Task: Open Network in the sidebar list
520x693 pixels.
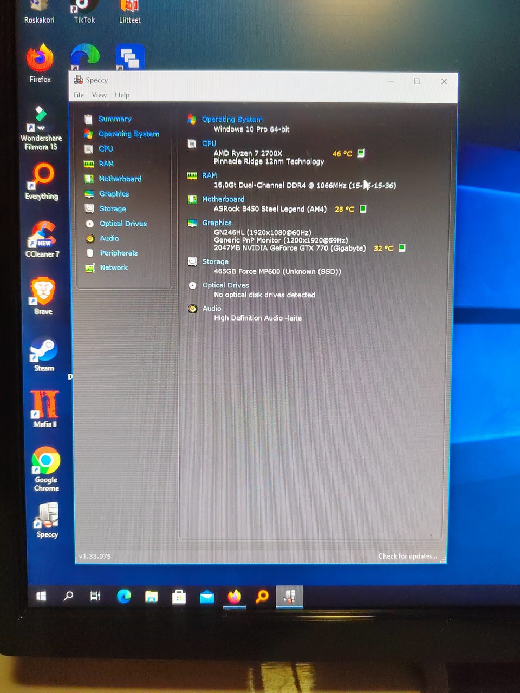Action: 114,267
